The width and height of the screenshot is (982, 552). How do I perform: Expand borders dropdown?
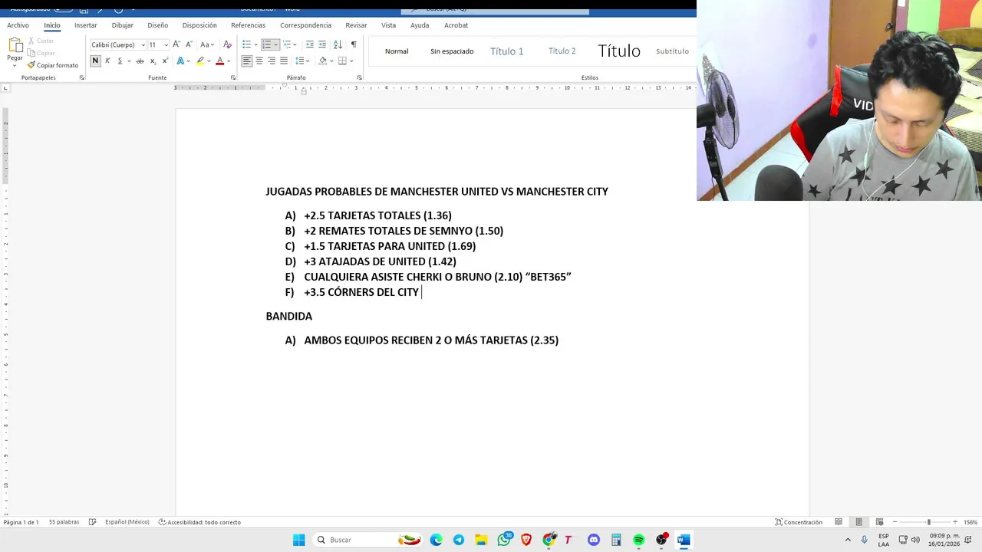click(x=351, y=61)
